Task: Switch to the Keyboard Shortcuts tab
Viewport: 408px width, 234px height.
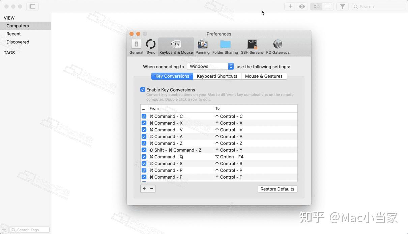Action: (x=217, y=76)
